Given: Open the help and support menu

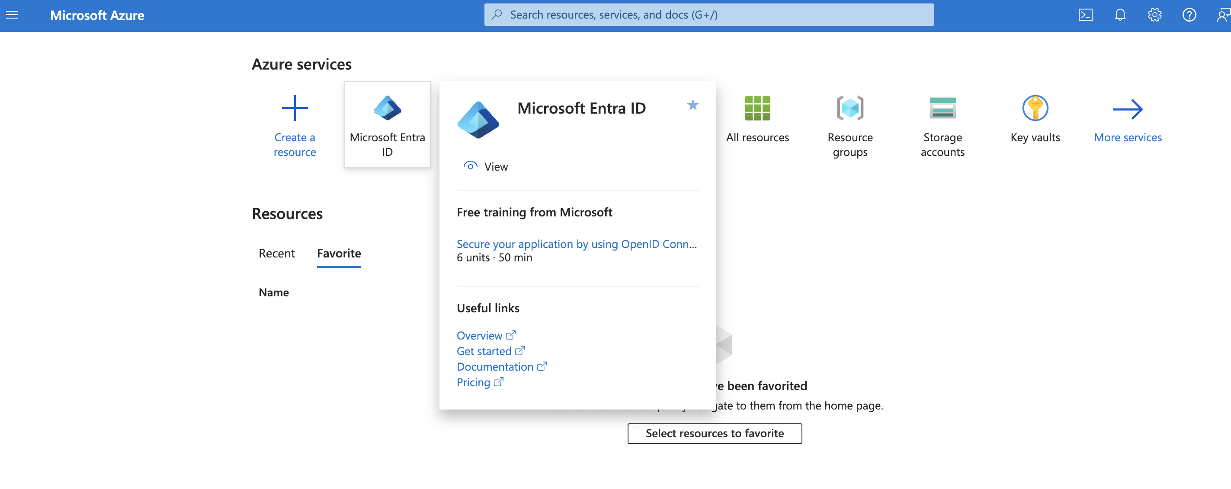Looking at the screenshot, I should 1189,15.
